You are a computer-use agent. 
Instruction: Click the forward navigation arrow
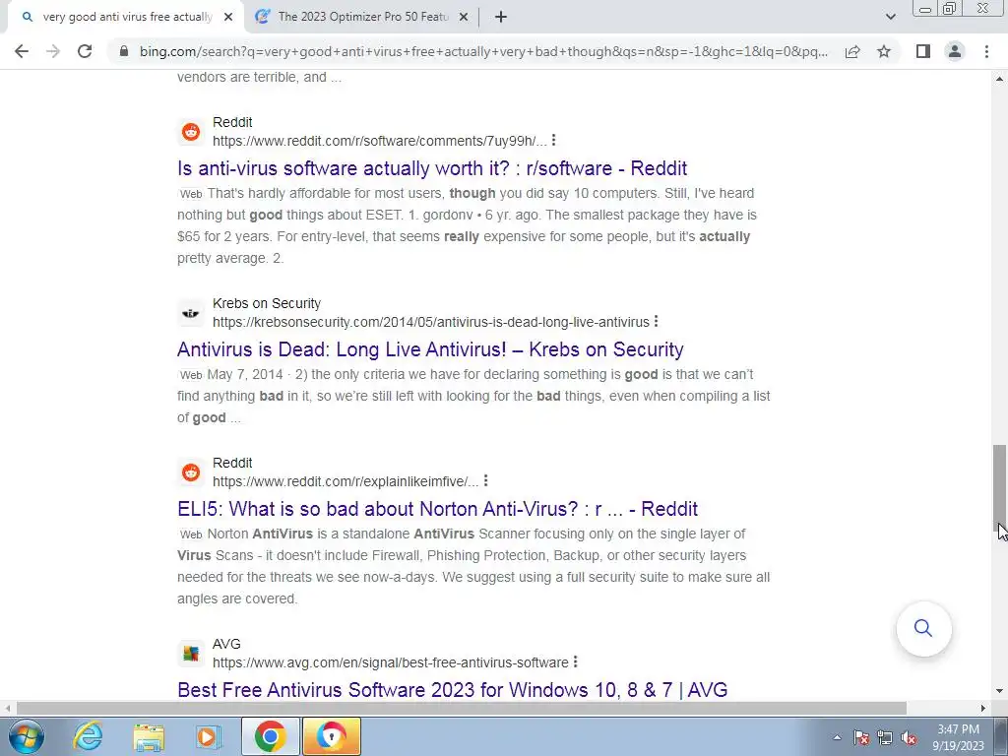[53, 51]
